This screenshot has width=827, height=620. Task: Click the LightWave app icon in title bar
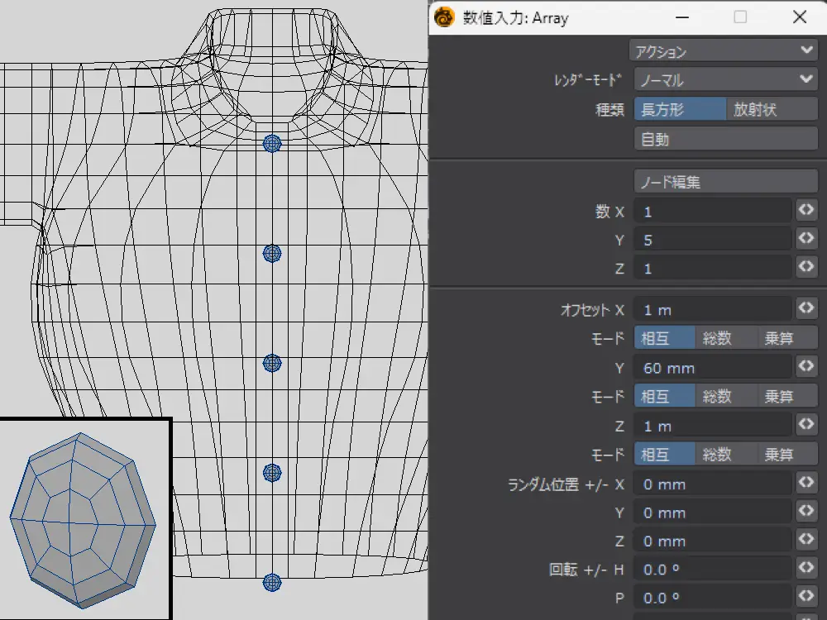(445, 17)
